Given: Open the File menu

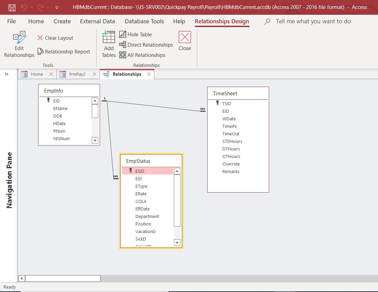Looking at the screenshot, I should tap(11, 21).
